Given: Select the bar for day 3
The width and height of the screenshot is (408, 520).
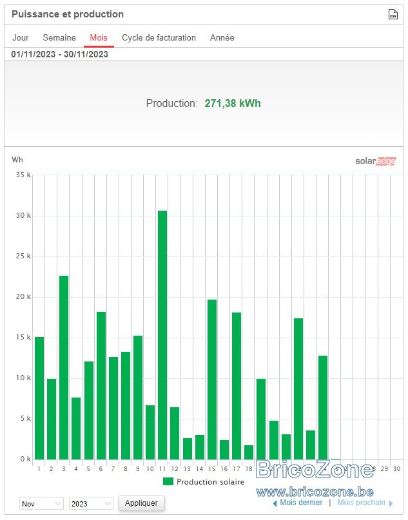Looking at the screenshot, I should pyautogui.click(x=64, y=367).
